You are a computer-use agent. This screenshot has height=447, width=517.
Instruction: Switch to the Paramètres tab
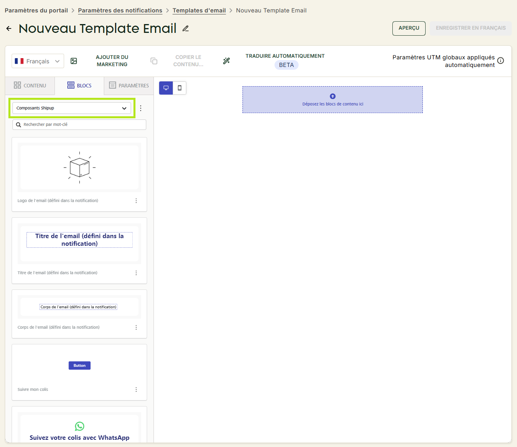[129, 85]
